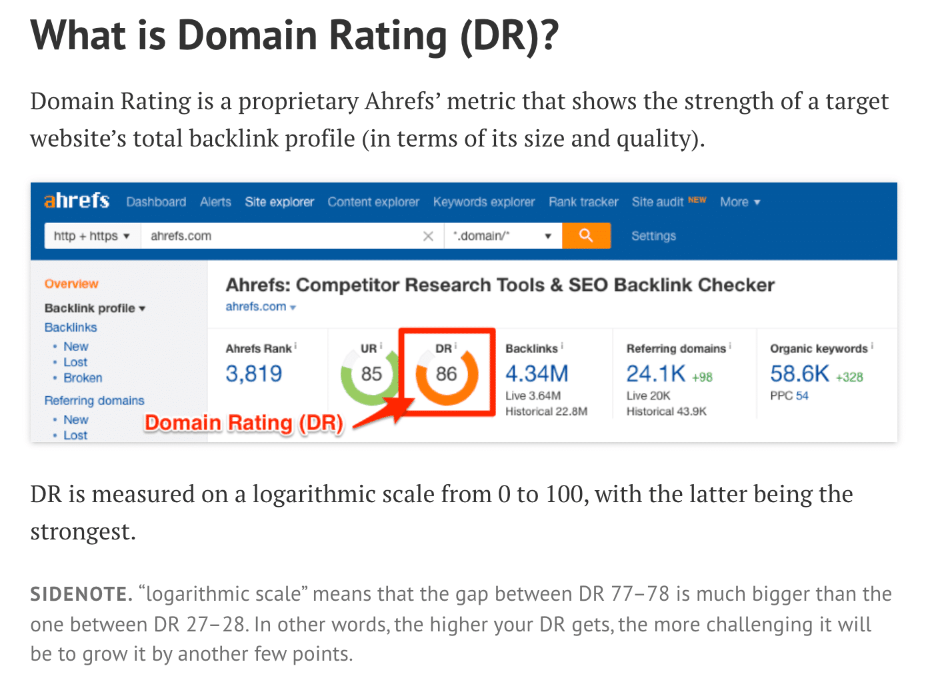Click the info icon next to Backlinks
Image resolution: width=928 pixels, height=682 pixels.
[x=562, y=346]
